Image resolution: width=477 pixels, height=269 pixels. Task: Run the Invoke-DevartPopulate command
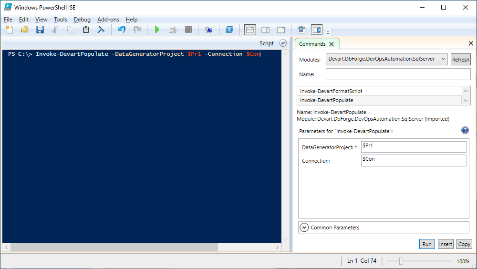pyautogui.click(x=427, y=244)
